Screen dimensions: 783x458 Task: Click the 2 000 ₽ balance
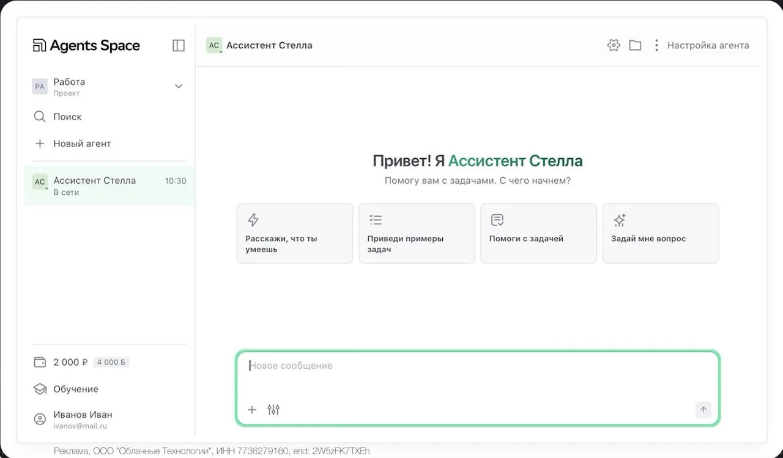[x=70, y=362]
